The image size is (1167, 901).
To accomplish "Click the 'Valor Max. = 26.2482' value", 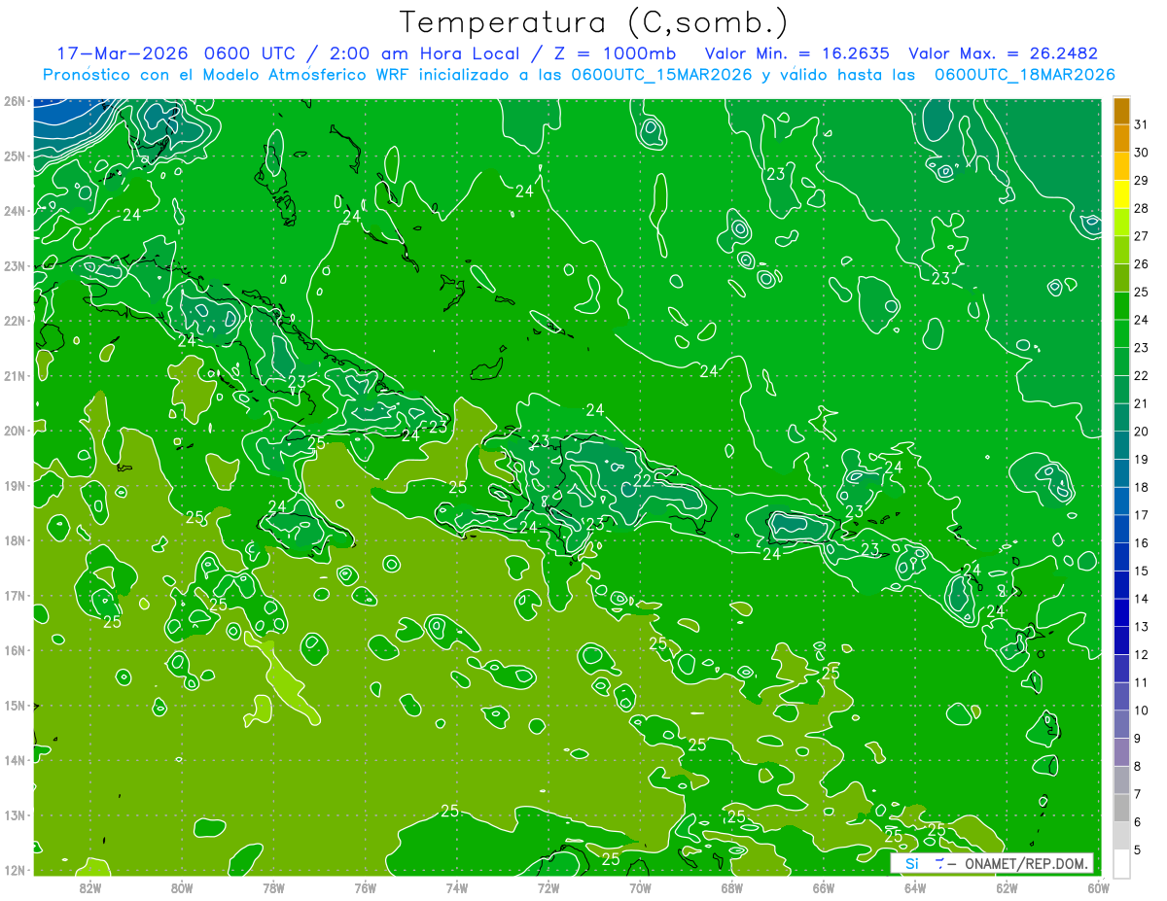I will point(1003,53).
